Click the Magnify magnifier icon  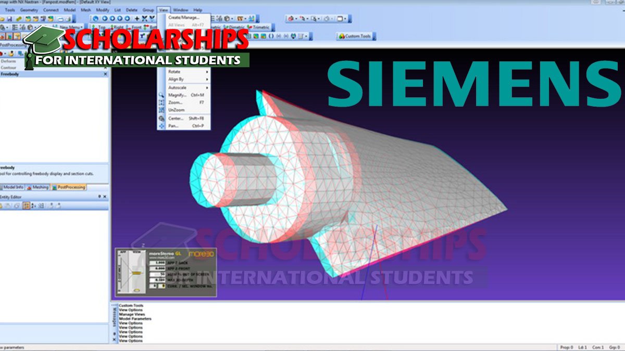click(x=161, y=95)
